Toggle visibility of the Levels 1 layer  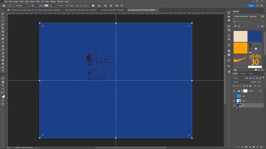click(234, 91)
